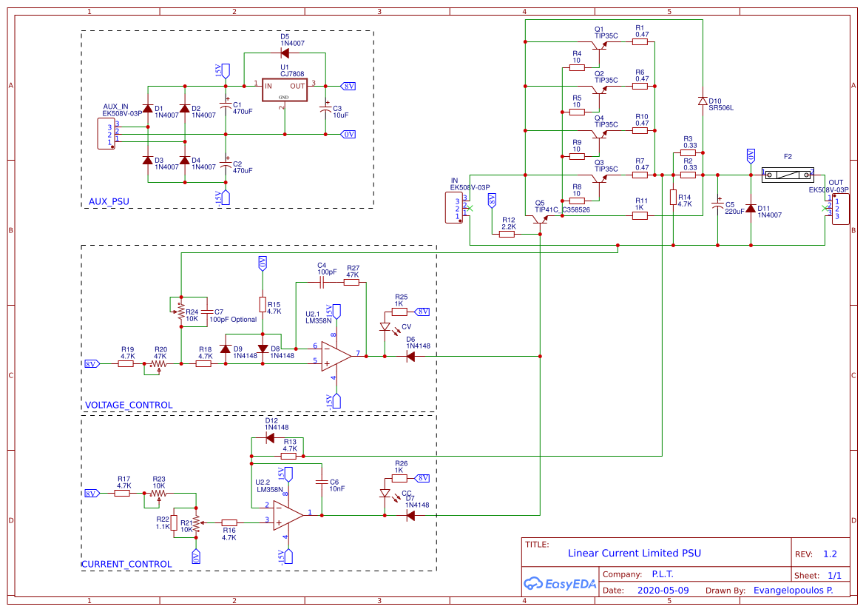Click the Date field showing 2020-05-09

click(663, 591)
